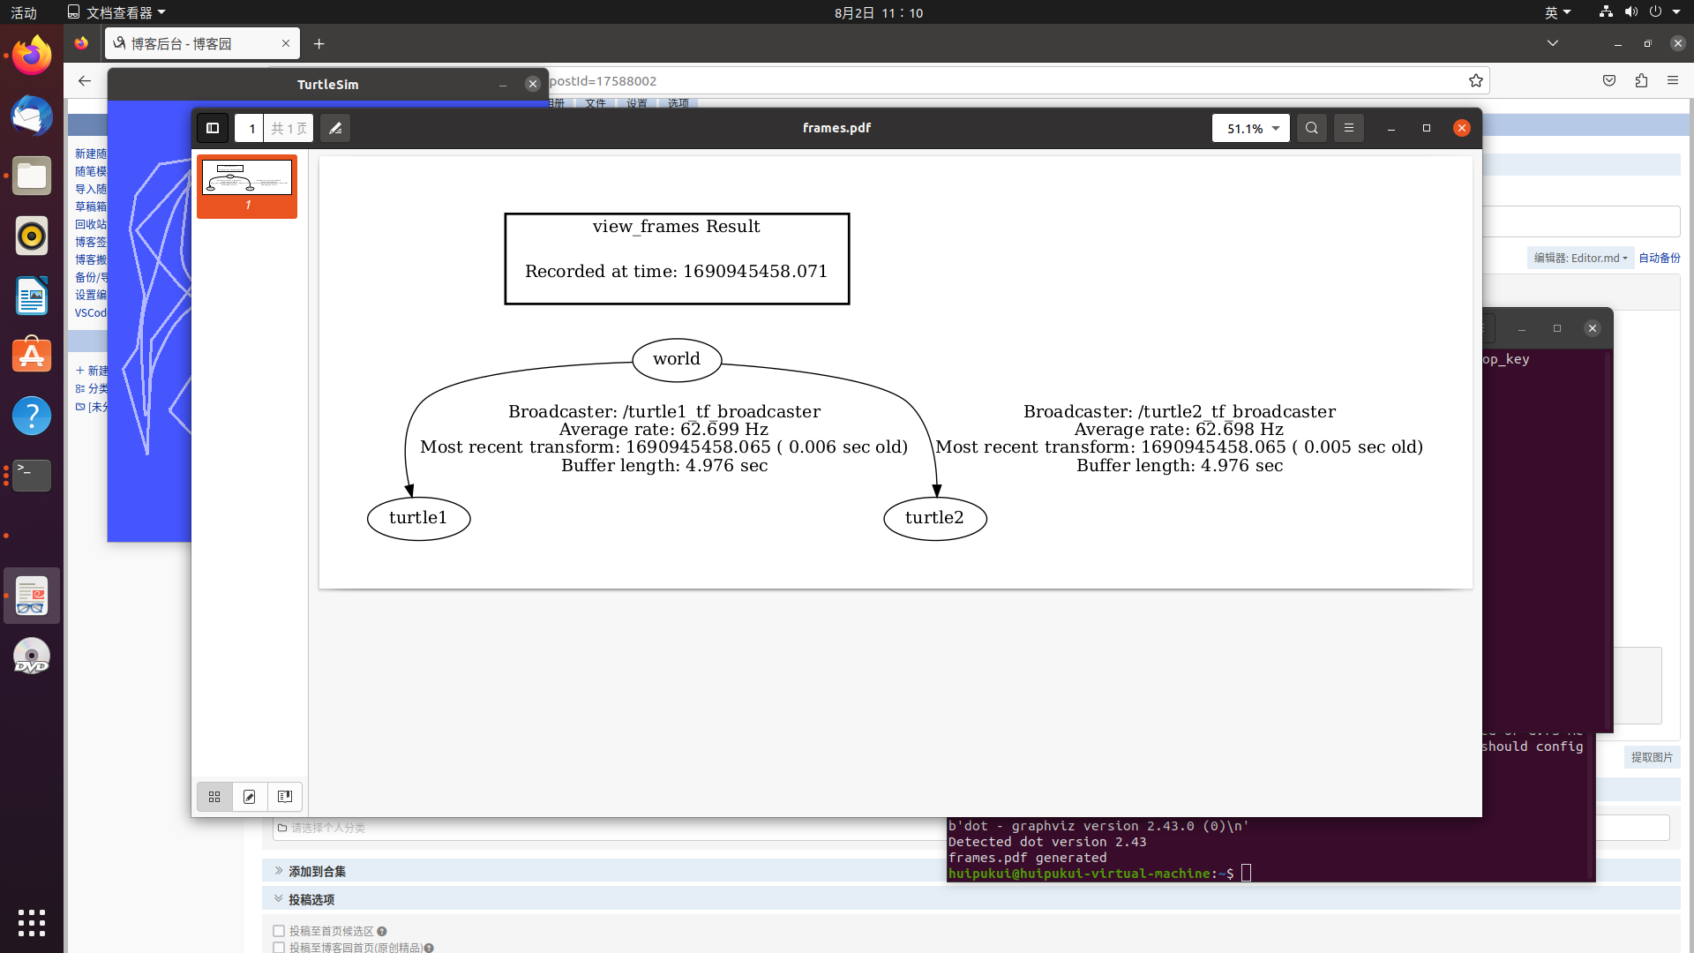Open the Editor.md editor selector dropdown
1694x953 pixels.
(1580, 258)
